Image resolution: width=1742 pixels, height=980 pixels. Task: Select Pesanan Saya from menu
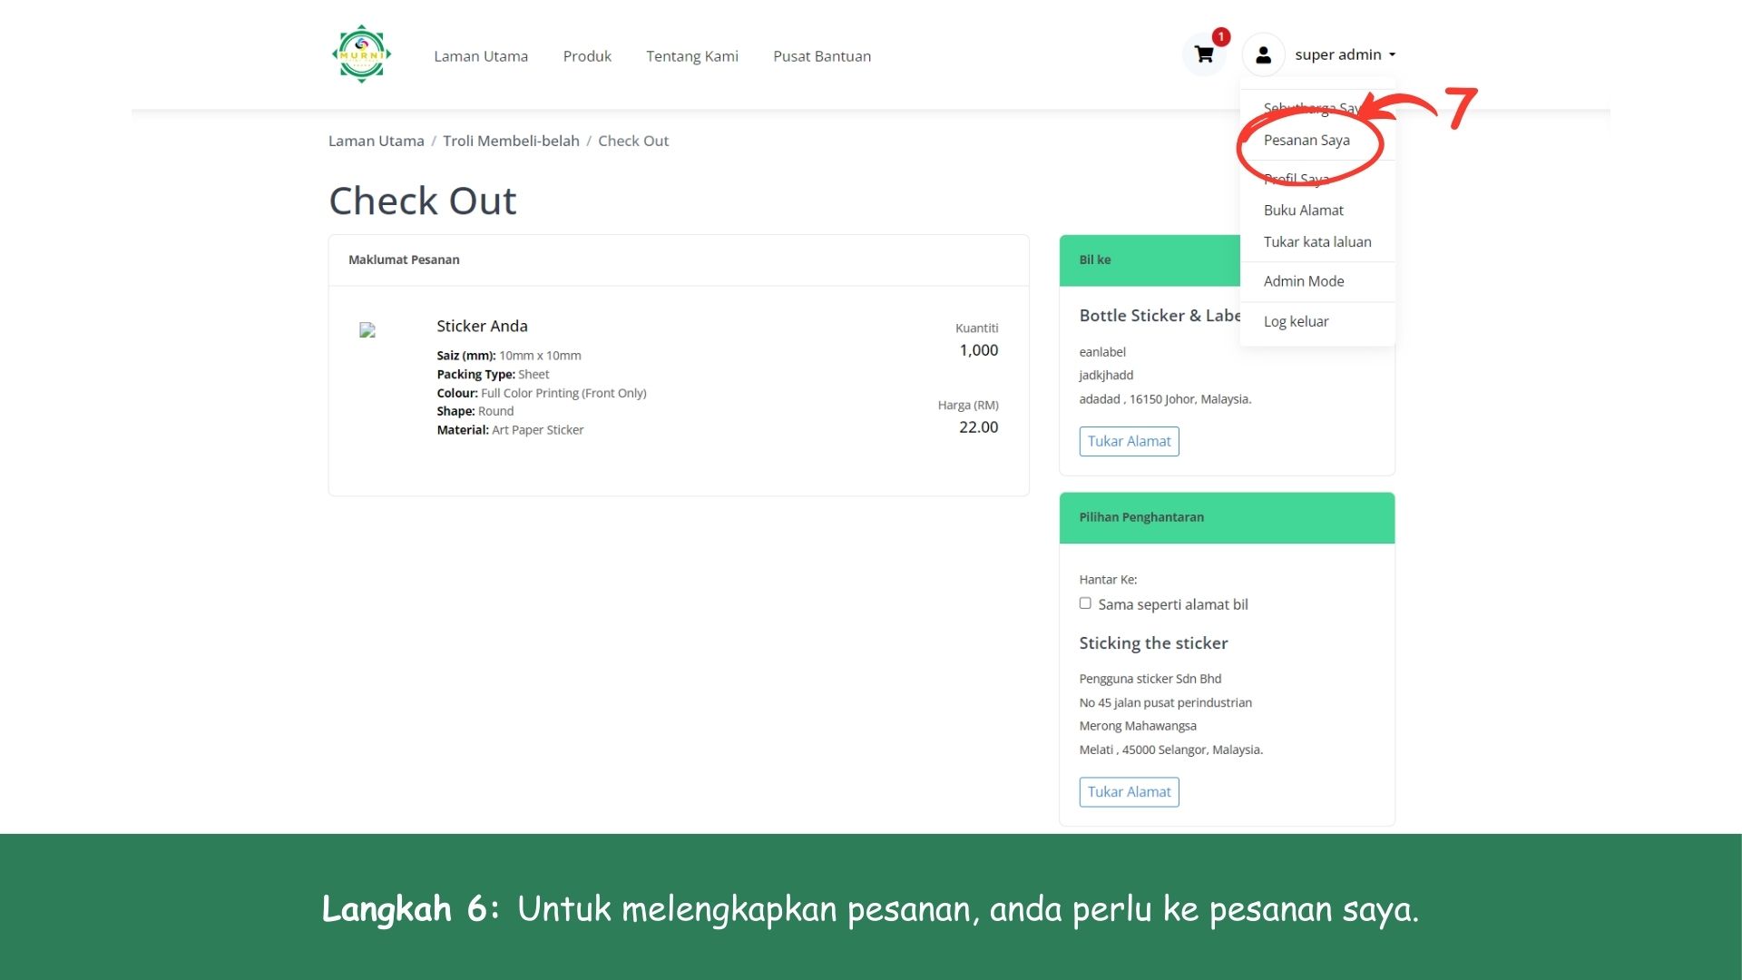pyautogui.click(x=1306, y=140)
